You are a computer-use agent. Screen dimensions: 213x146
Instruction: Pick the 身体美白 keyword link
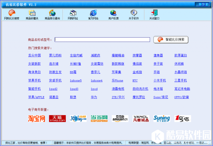pos(35,72)
